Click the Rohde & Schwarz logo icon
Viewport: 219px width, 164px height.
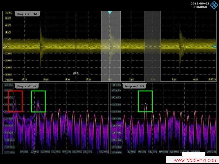pyautogui.click(x=214, y=5)
